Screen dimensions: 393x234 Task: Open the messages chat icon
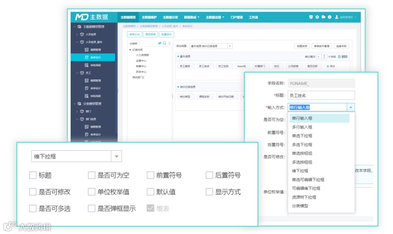pos(323,17)
